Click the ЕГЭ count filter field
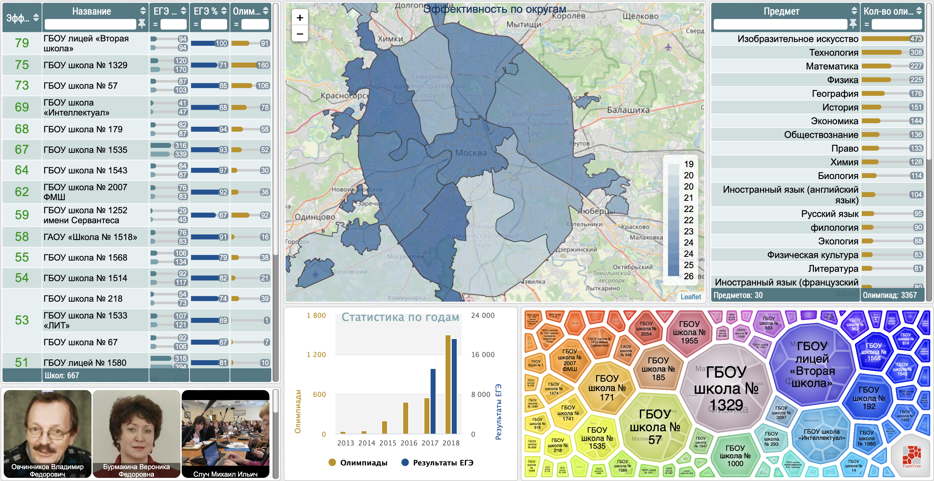This screenshot has height=481, width=934. pos(173,24)
